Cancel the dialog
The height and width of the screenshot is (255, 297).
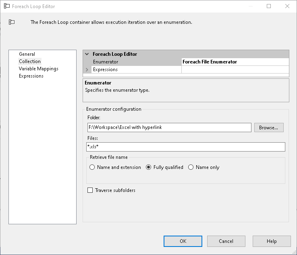[x=226, y=241]
